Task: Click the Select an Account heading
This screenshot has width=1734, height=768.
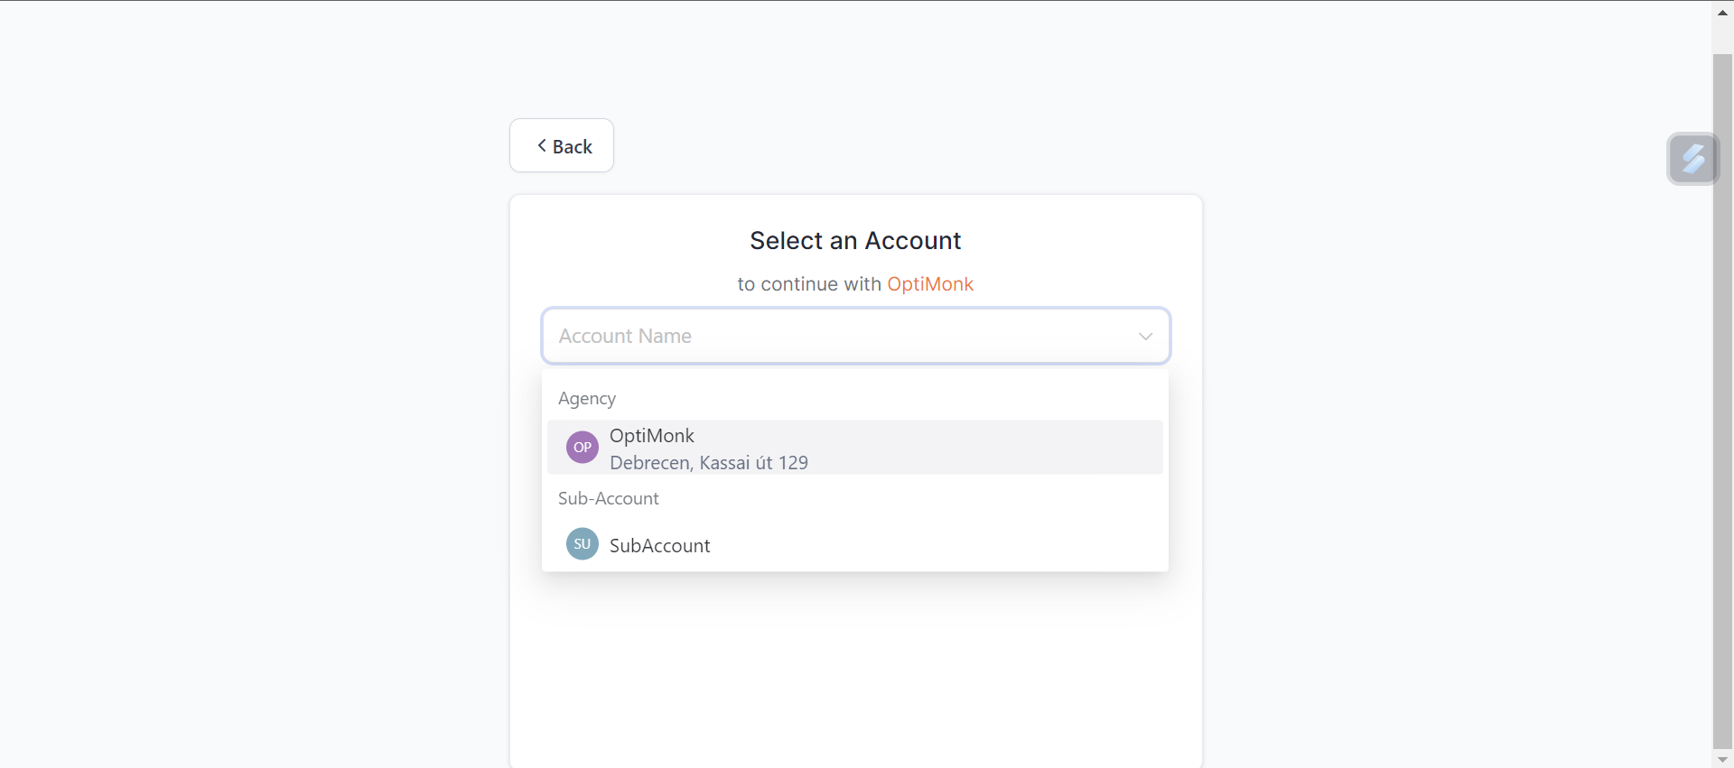Action: tap(855, 241)
